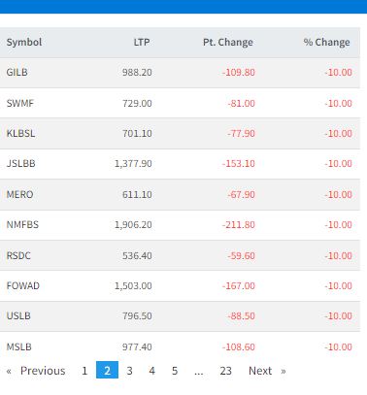367x395 pixels.
Task: Click the pagination ellipsis item
Action: 198,371
